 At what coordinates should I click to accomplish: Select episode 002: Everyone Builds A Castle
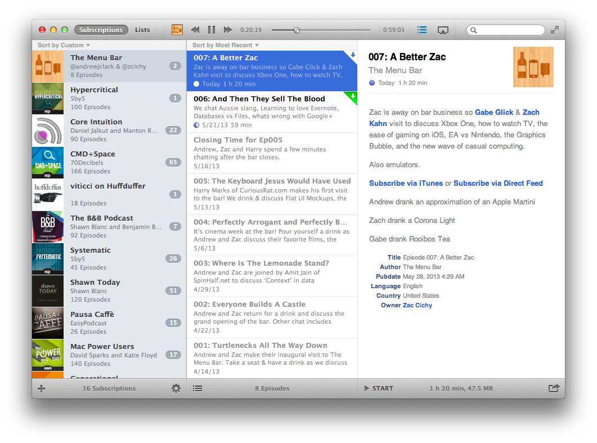(x=272, y=317)
